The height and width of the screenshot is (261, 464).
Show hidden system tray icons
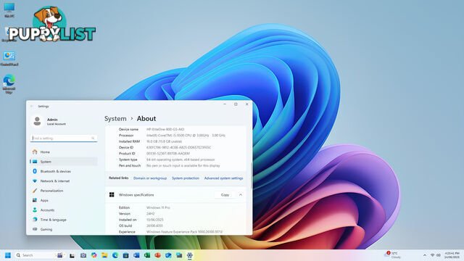point(425,255)
